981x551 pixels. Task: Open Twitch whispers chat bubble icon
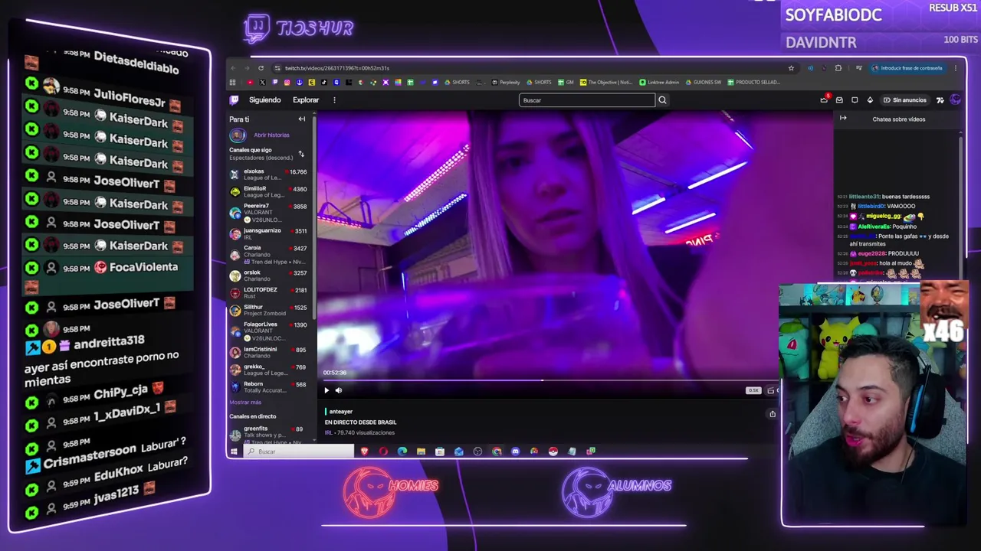coord(855,99)
